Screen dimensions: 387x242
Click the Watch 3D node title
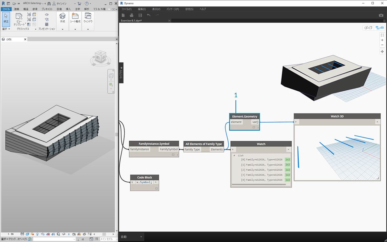coord(337,116)
